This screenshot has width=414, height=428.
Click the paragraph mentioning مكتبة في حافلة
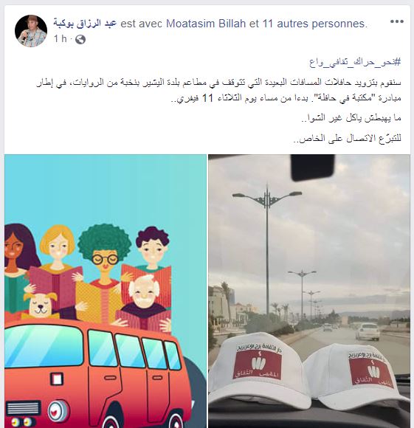click(x=218, y=90)
